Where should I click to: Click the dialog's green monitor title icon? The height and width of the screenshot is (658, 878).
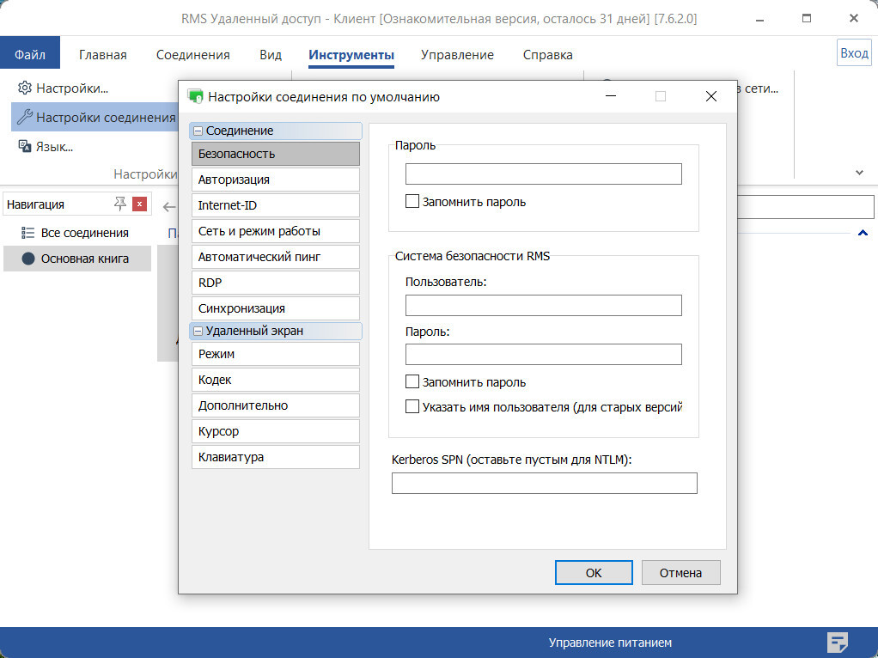[195, 96]
